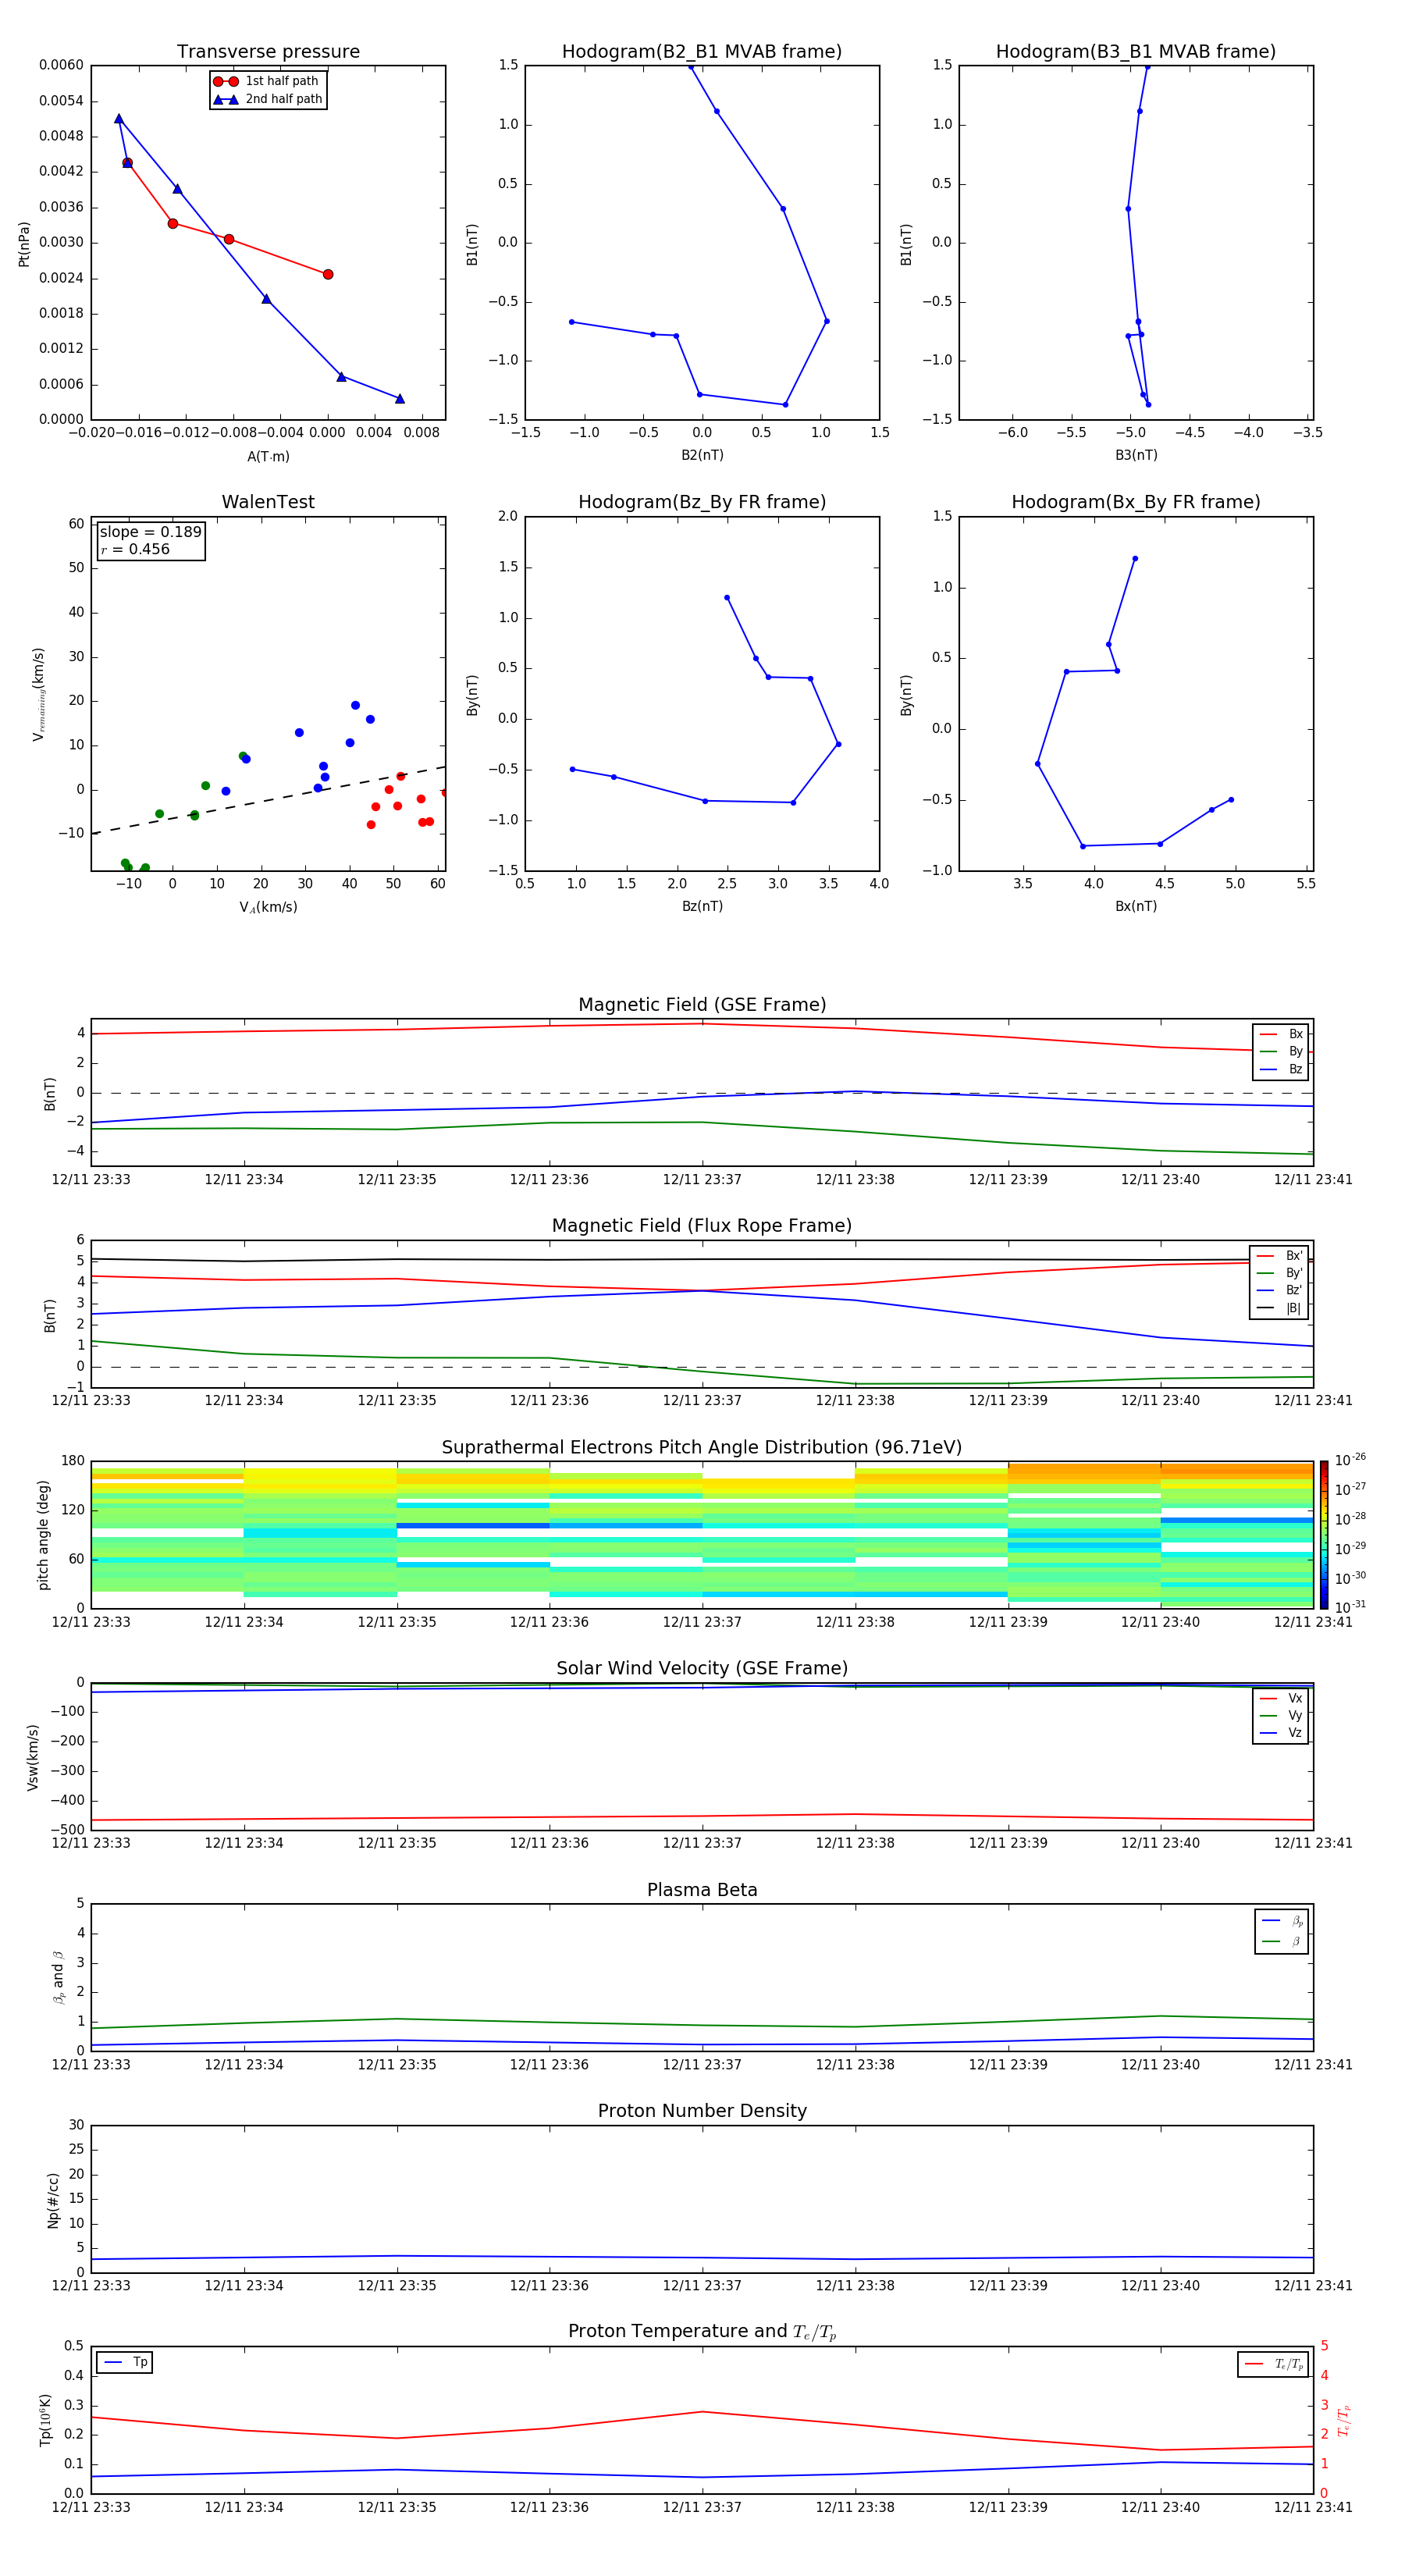Click the topmost blue triangle in pressure plot
1405x2576 pixels.
(119, 118)
